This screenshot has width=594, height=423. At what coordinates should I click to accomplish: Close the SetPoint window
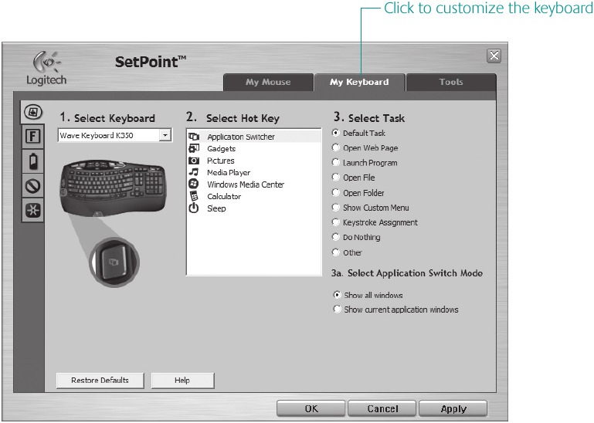click(494, 56)
